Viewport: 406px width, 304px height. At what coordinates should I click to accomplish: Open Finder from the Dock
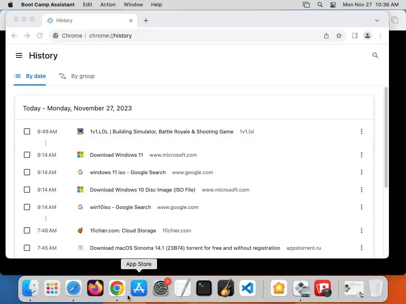30,288
